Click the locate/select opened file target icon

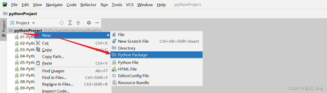point(61,23)
